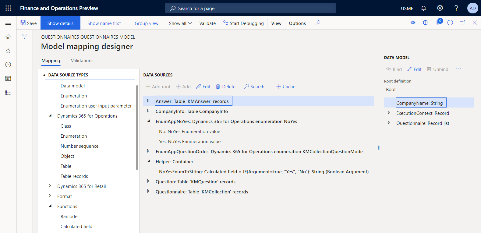Open Modules list icon in sidebar
Image resolution: width=481 pixels, height=233 pixels.
(8, 93)
